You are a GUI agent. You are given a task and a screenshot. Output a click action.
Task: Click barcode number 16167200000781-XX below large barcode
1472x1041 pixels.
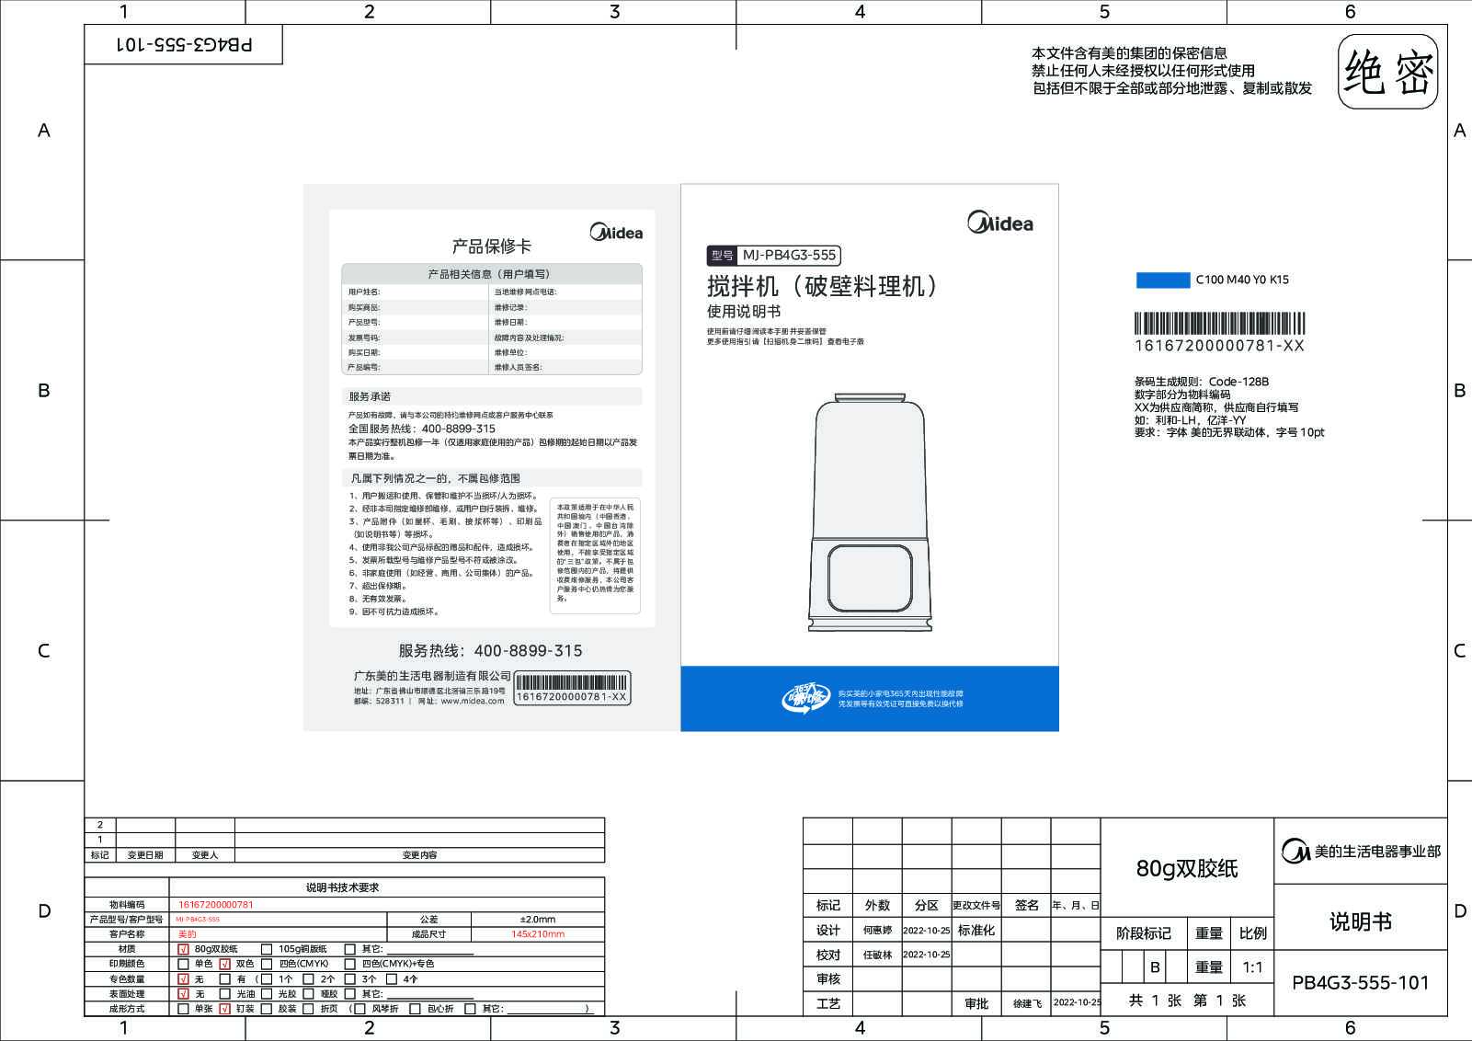coord(1219,346)
